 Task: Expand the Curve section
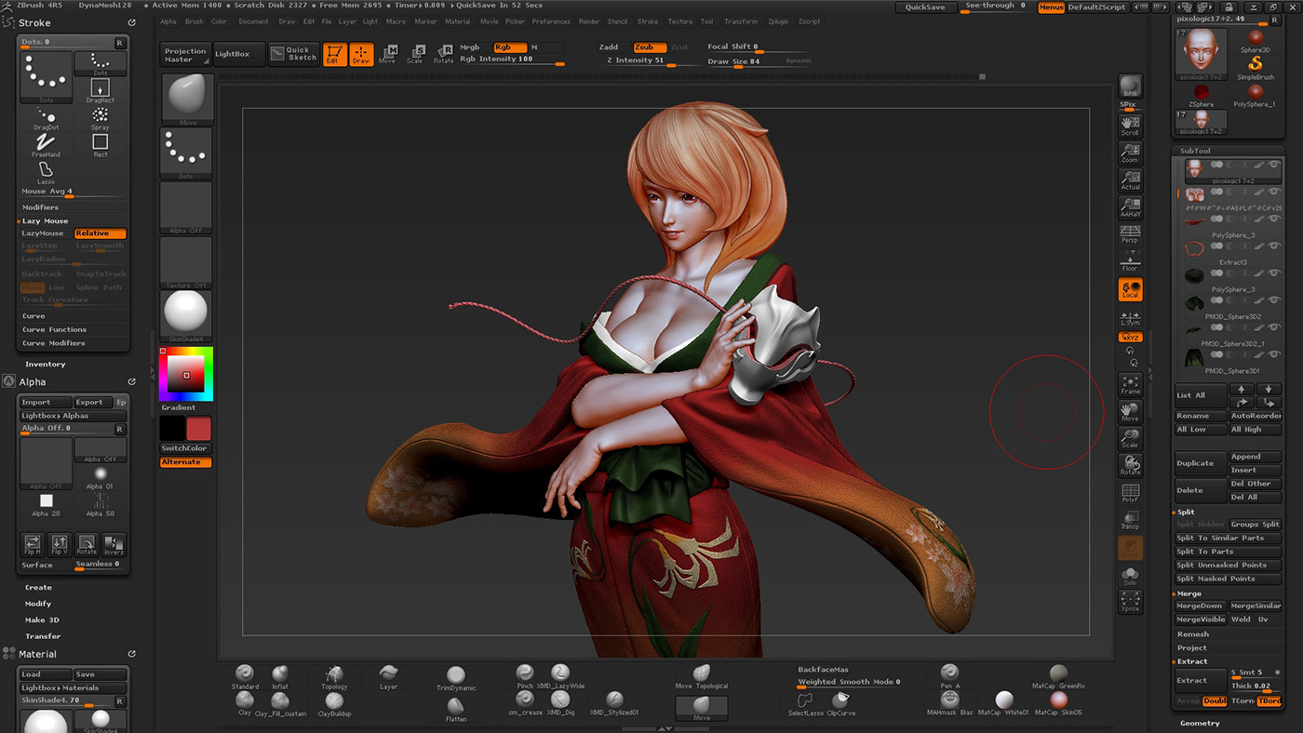(x=34, y=316)
